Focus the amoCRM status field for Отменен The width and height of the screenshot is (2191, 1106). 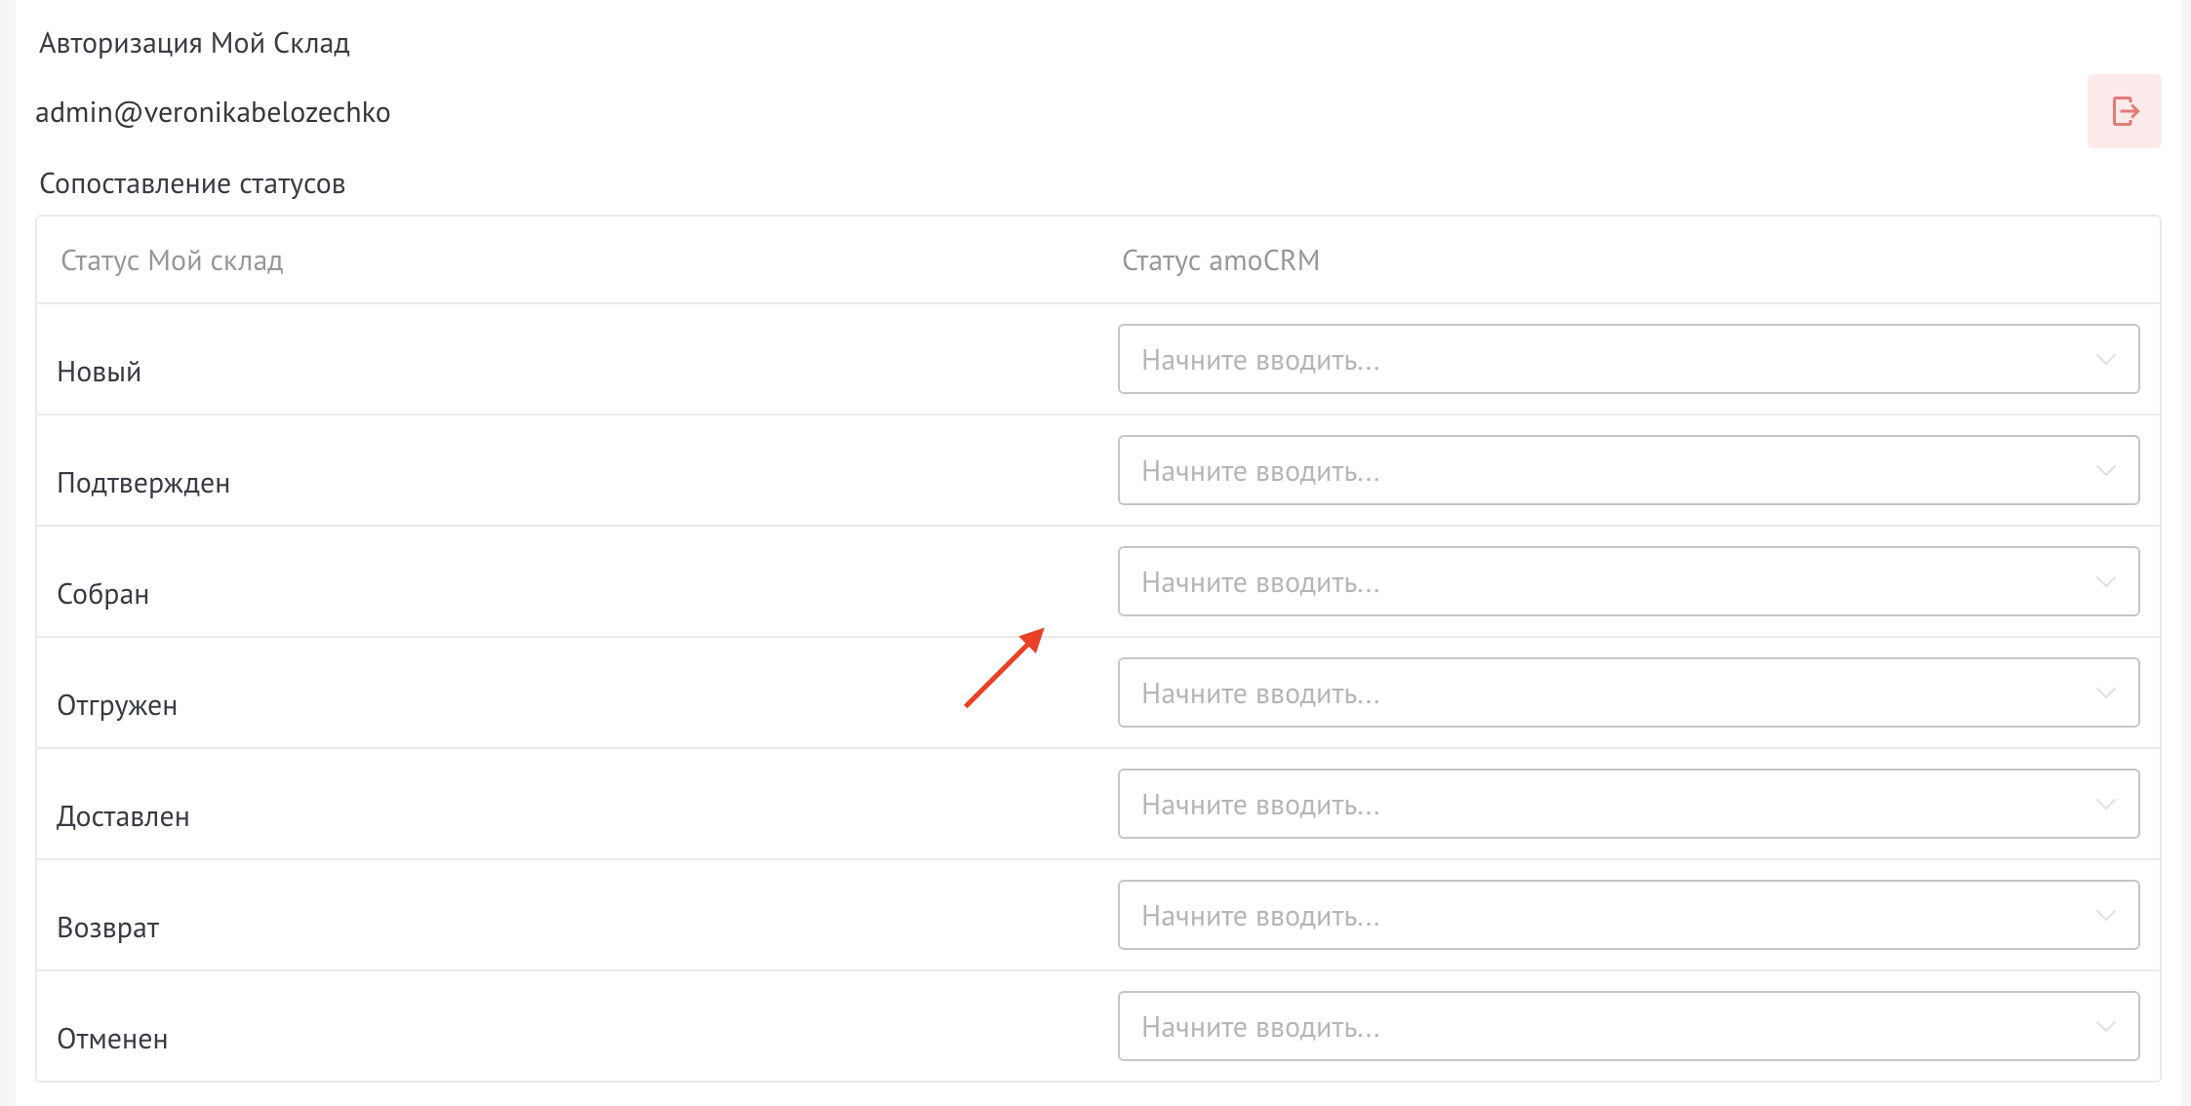coord(1600,1027)
